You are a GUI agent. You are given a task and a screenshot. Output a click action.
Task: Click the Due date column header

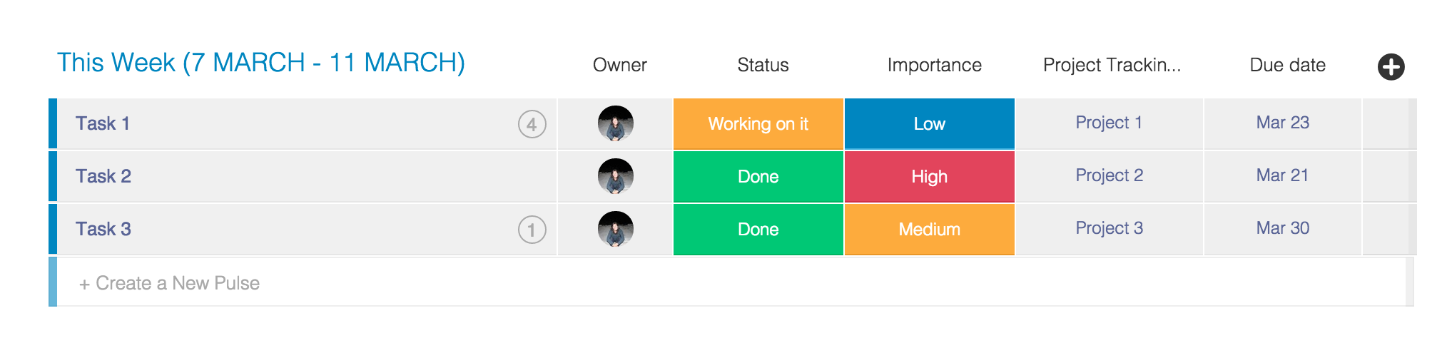tap(1287, 65)
